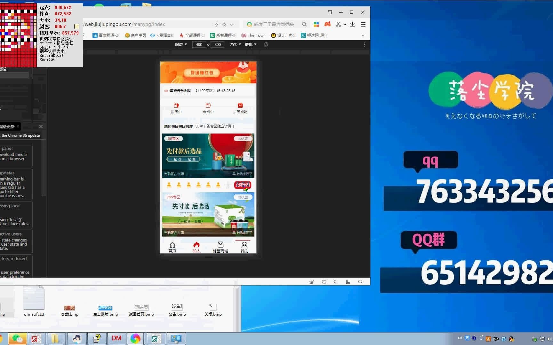Toggle the sound speaker icon in status bar
553x345 pixels.
336,282
